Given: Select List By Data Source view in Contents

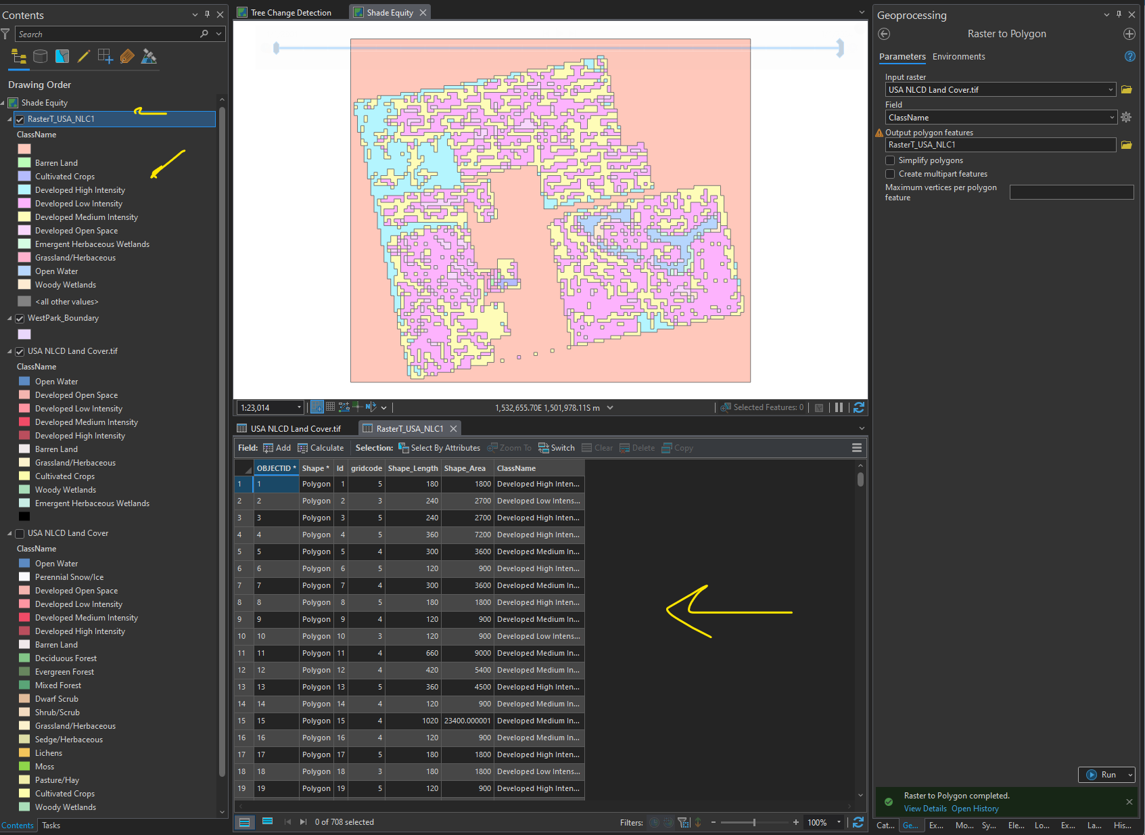Looking at the screenshot, I should 40,57.
